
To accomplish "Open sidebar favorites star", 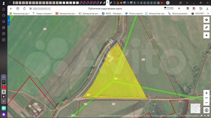I will (x=4, y=22).
